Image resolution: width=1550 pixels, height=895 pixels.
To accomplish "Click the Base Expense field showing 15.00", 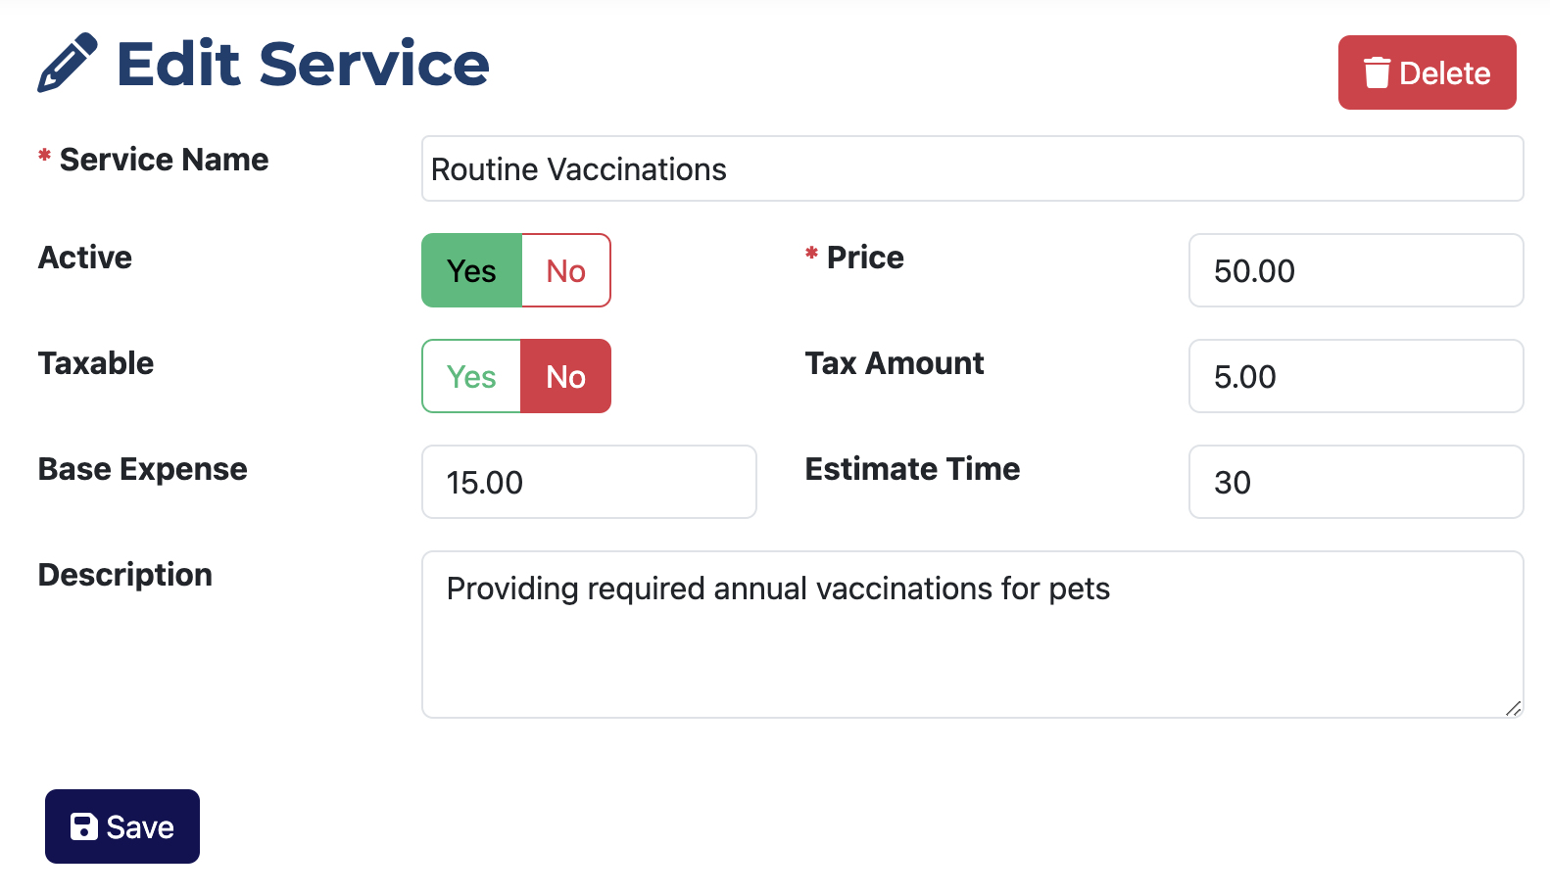I will pyautogui.click(x=589, y=482).
